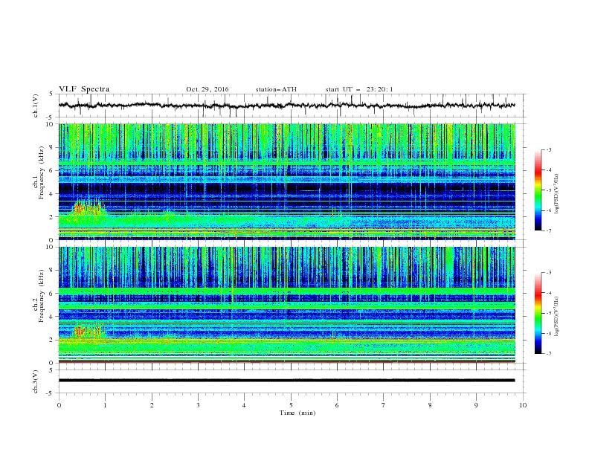This screenshot has width=589, height=455.
Task: Click time-axis tick label "6"
Action: [x=337, y=405]
